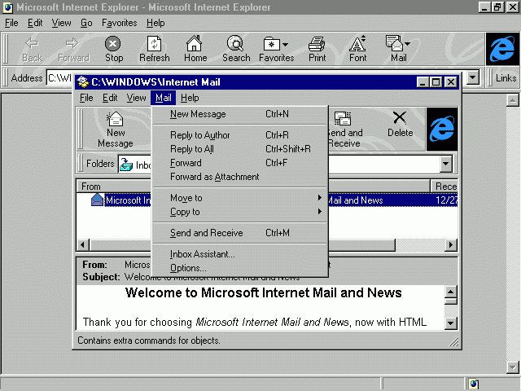Viewport: 521px width, 391px height.
Task: Click the envelope icon of Microsoft message
Action: pyautogui.click(x=97, y=200)
